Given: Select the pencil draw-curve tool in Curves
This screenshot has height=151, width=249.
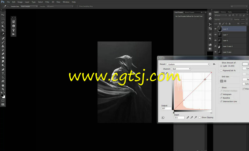Looking at the screenshot, I should point(166,73).
